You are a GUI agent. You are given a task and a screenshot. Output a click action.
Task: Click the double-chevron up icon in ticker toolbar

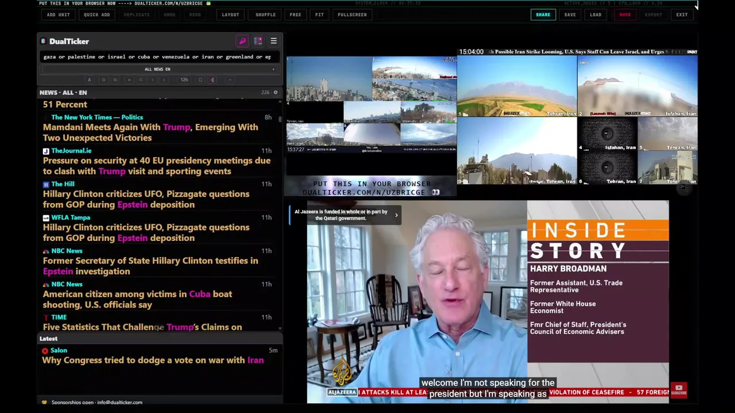141,80
